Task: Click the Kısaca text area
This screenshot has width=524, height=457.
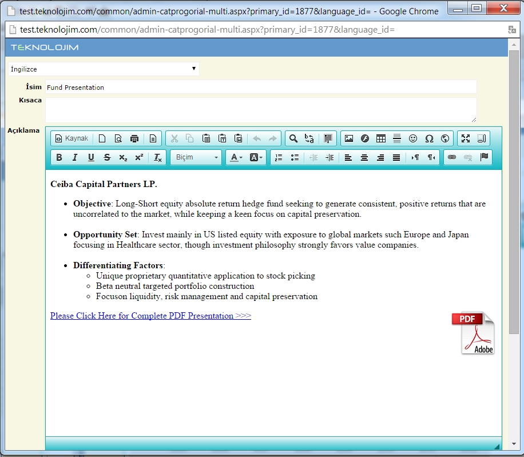Action: [x=261, y=110]
